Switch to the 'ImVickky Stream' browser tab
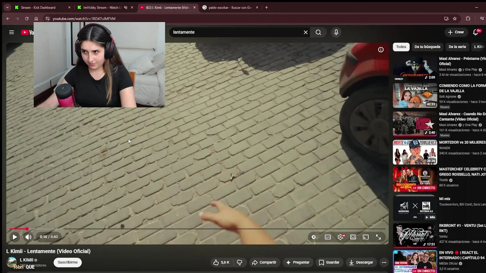The height and width of the screenshot is (273, 486). click(102, 8)
